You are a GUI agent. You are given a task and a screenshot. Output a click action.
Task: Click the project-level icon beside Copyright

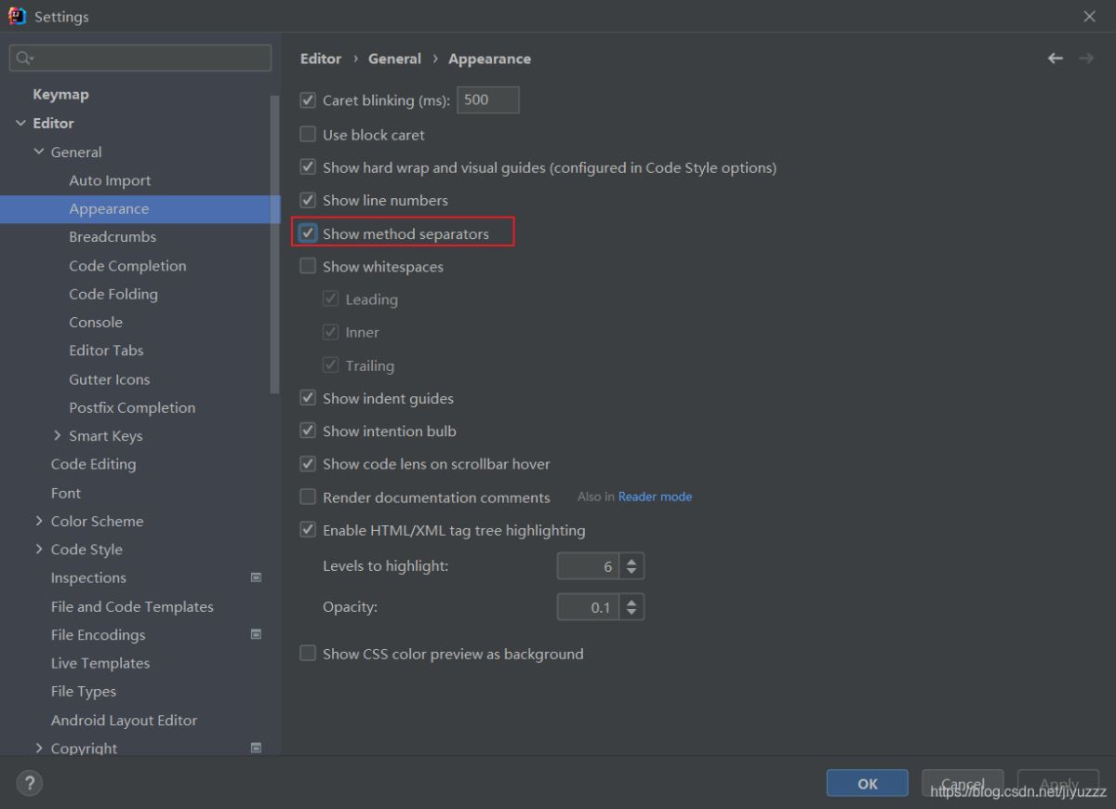(257, 748)
